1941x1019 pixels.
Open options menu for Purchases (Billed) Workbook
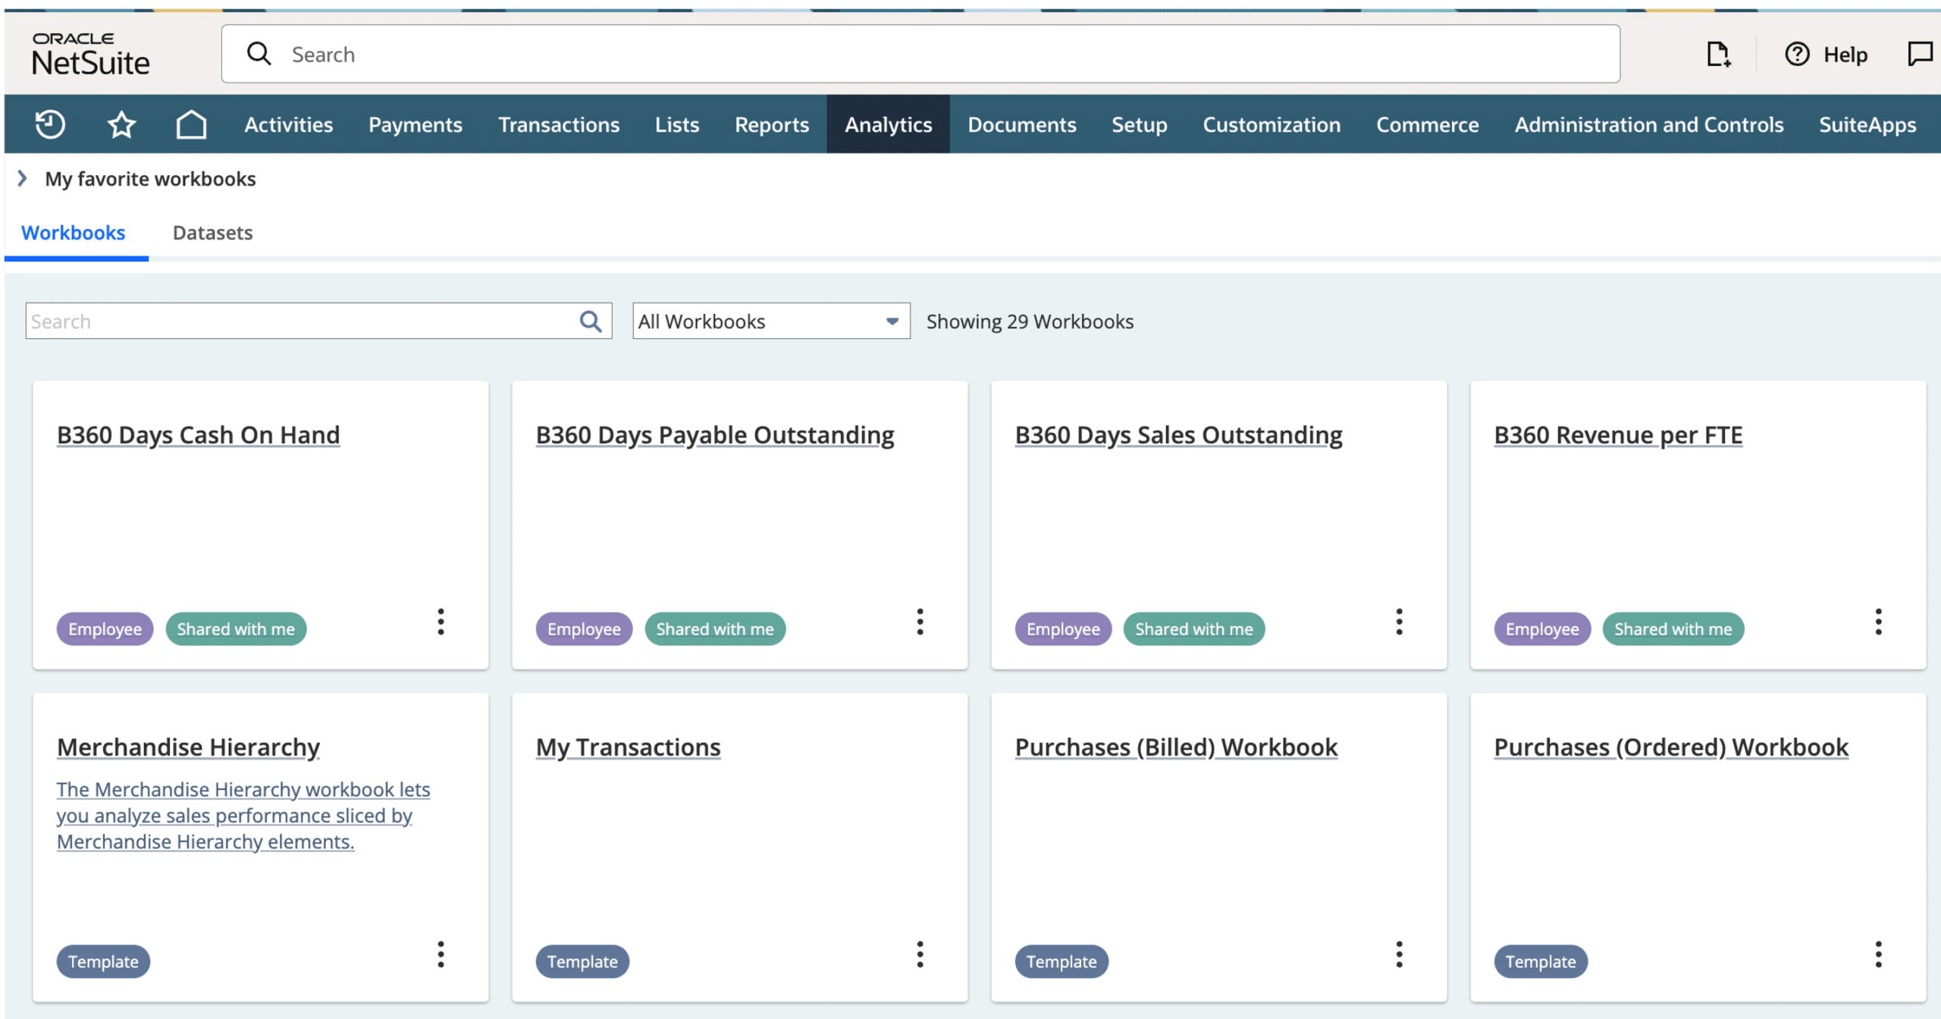pos(1399,955)
